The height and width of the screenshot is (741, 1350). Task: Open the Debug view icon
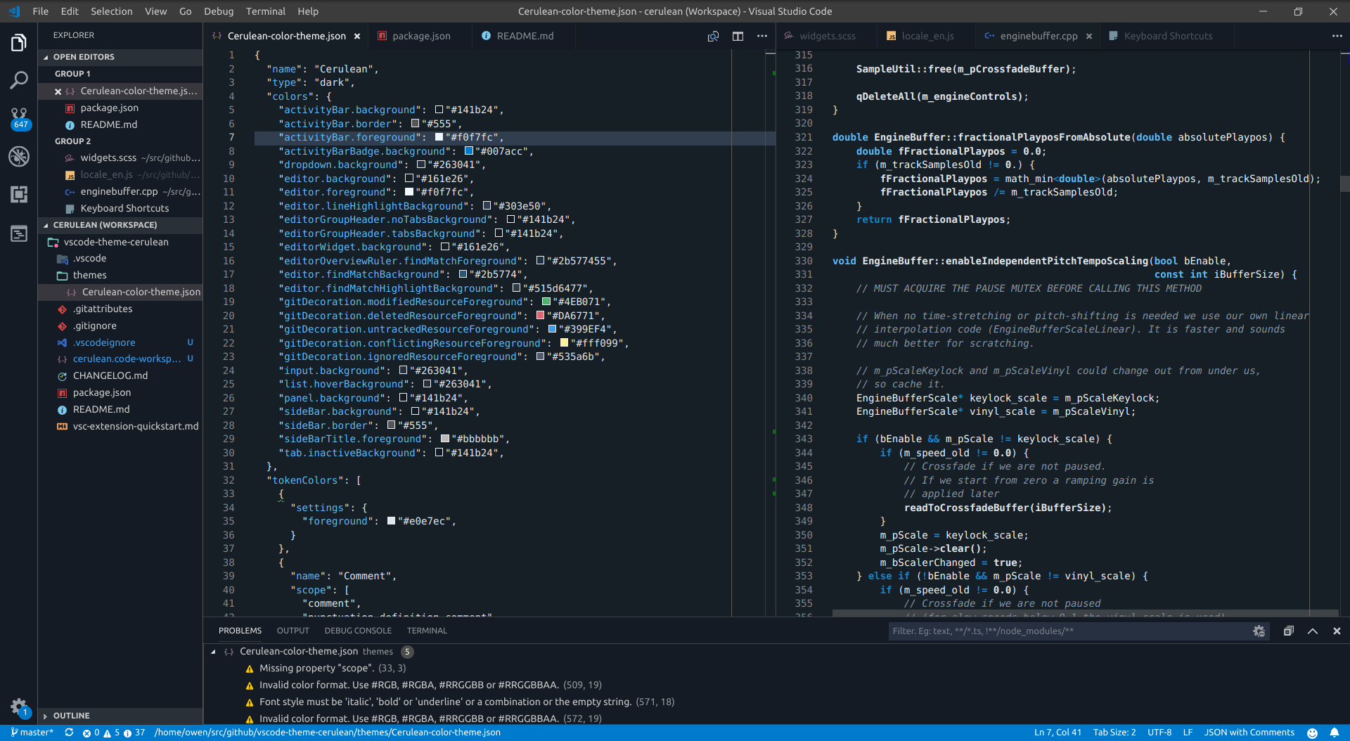(x=19, y=156)
